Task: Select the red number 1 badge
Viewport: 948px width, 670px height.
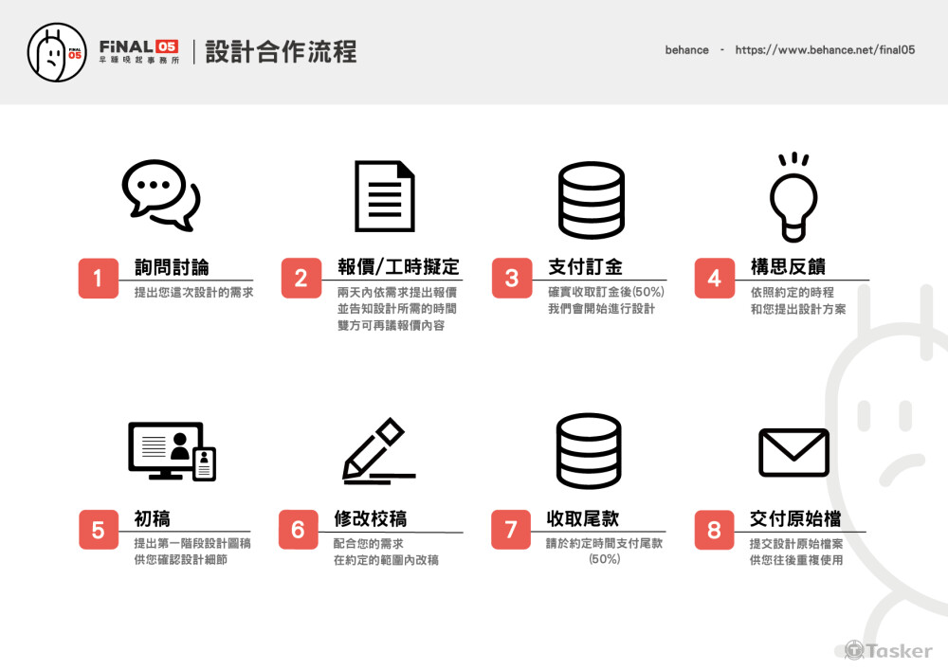Action: 98,279
